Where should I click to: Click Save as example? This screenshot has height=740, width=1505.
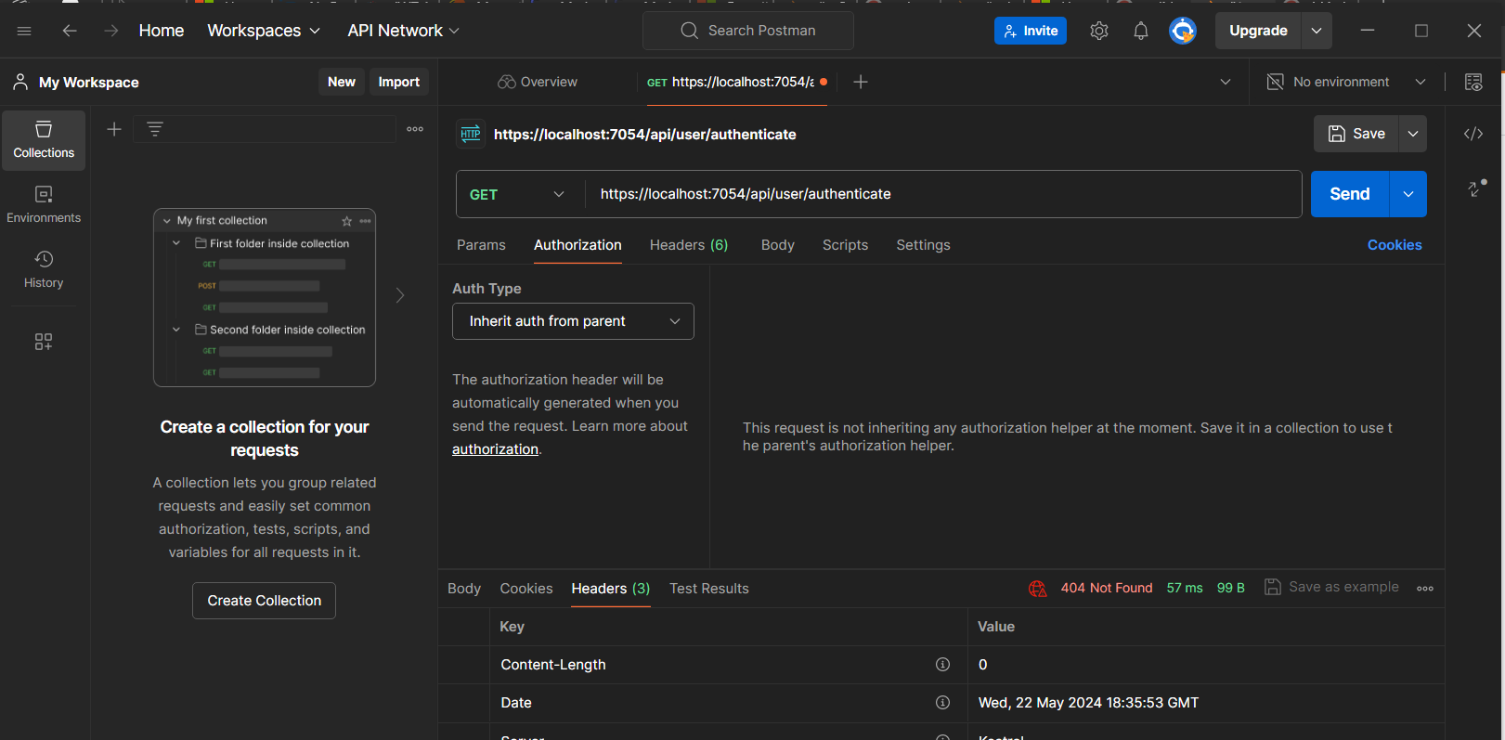click(1332, 587)
